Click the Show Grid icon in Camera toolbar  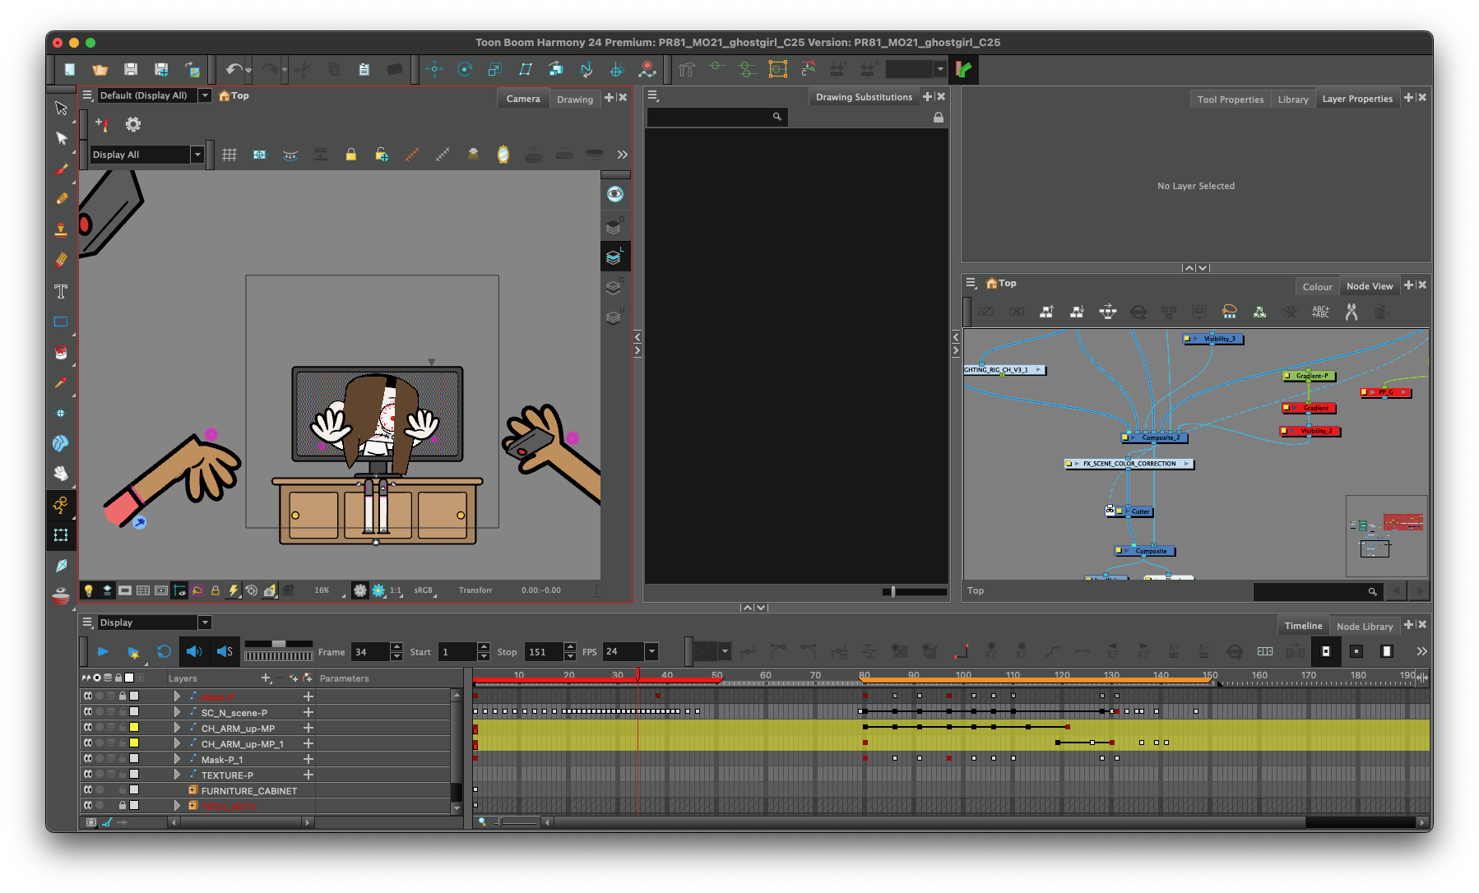(x=229, y=155)
